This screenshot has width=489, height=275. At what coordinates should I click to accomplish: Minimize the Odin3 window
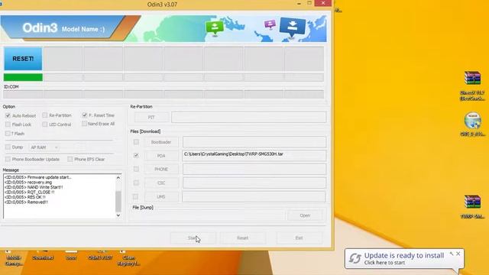299,3
